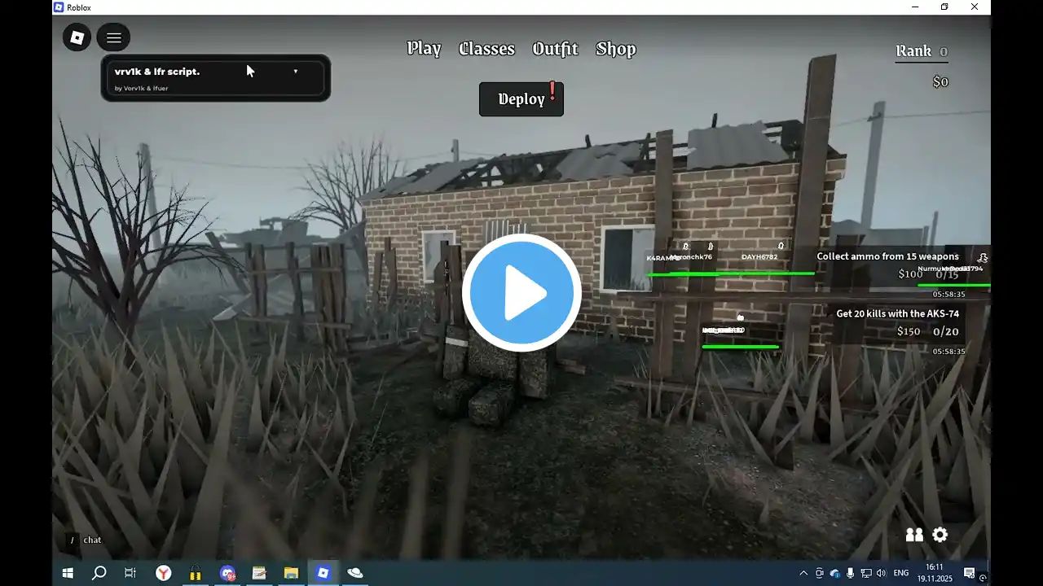Play the video with center play button
The image size is (1043, 586).
521,293
